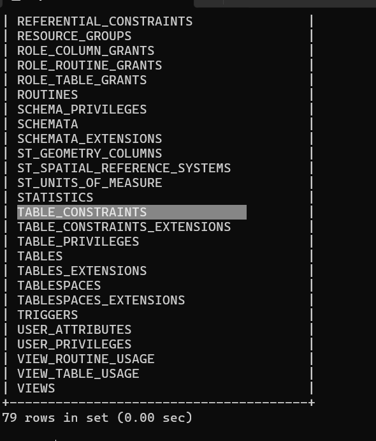Click the REFERENTIAL_CONSTRAINTS row text
The width and height of the screenshot is (376, 441).
click(x=105, y=22)
